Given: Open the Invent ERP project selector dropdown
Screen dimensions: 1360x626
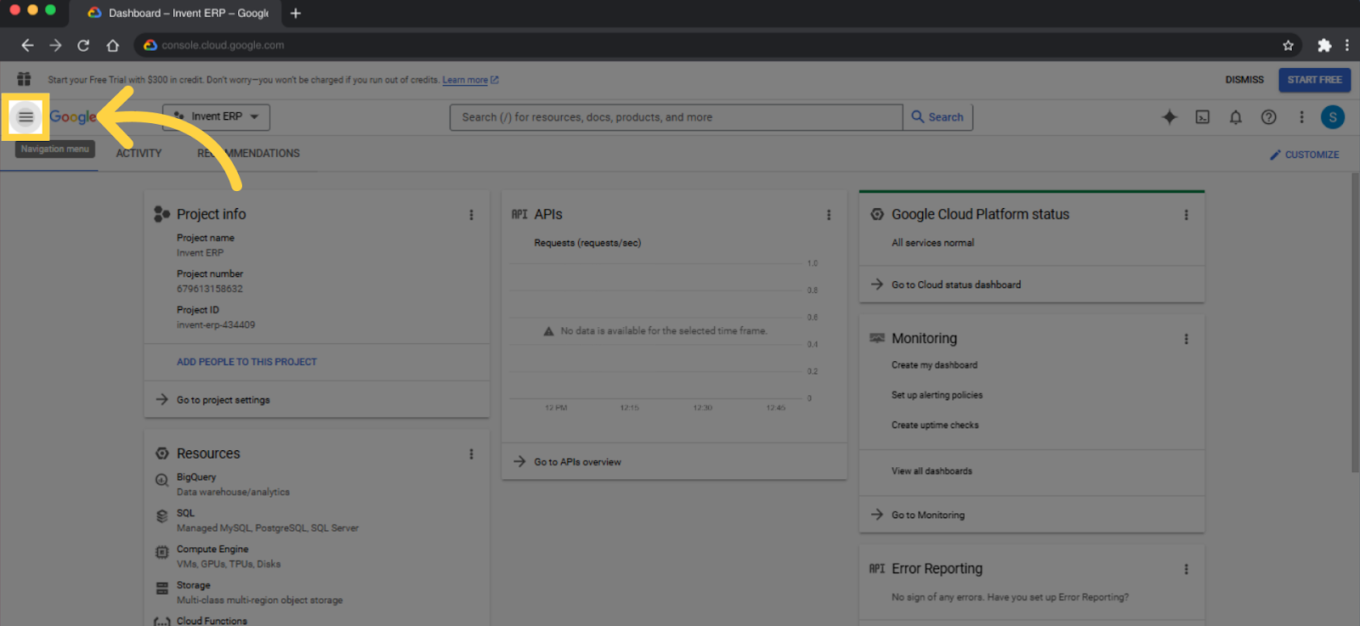Looking at the screenshot, I should pos(216,117).
